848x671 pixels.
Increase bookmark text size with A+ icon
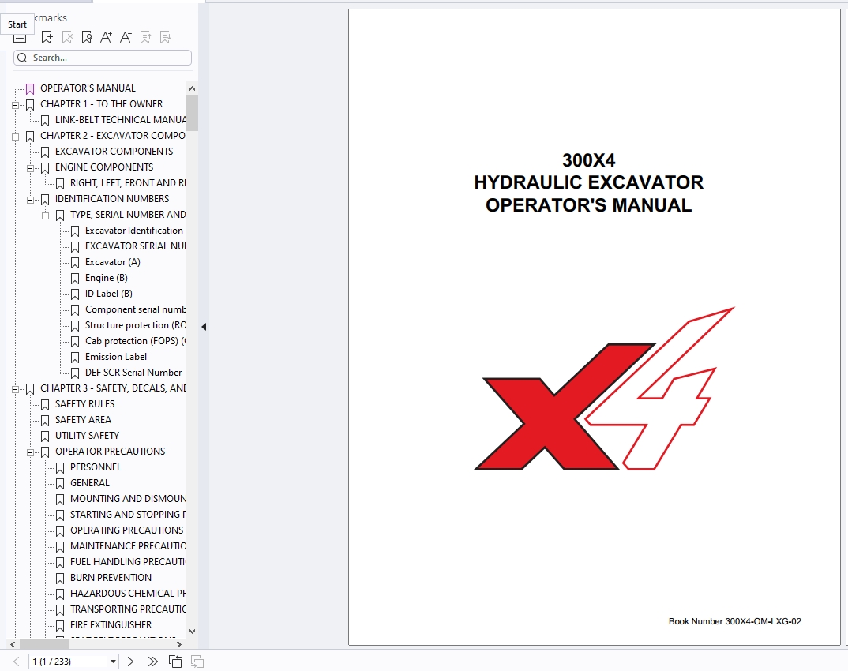coord(106,37)
